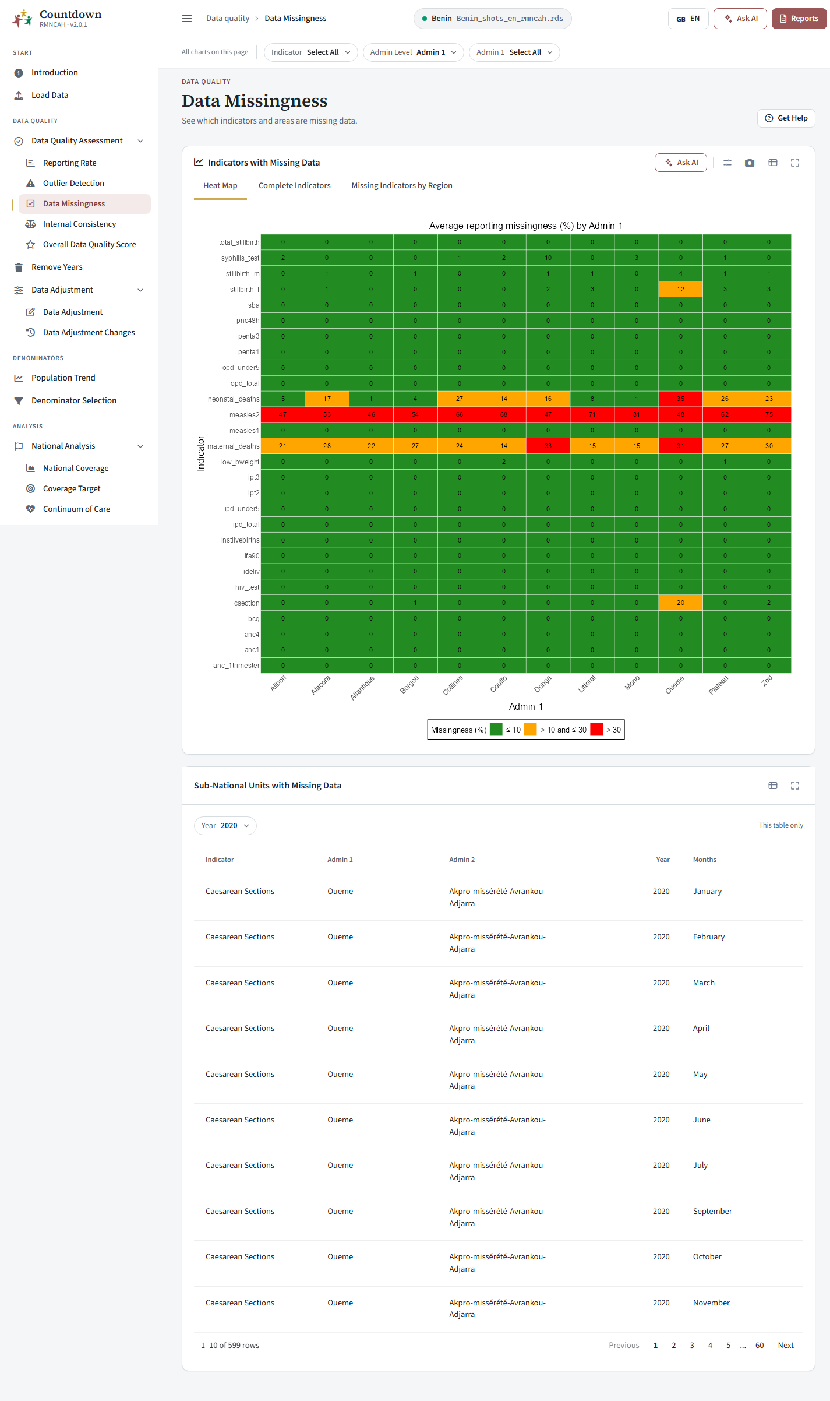The image size is (830, 1401).
Task: Select the Heat Map tab
Action: [220, 185]
